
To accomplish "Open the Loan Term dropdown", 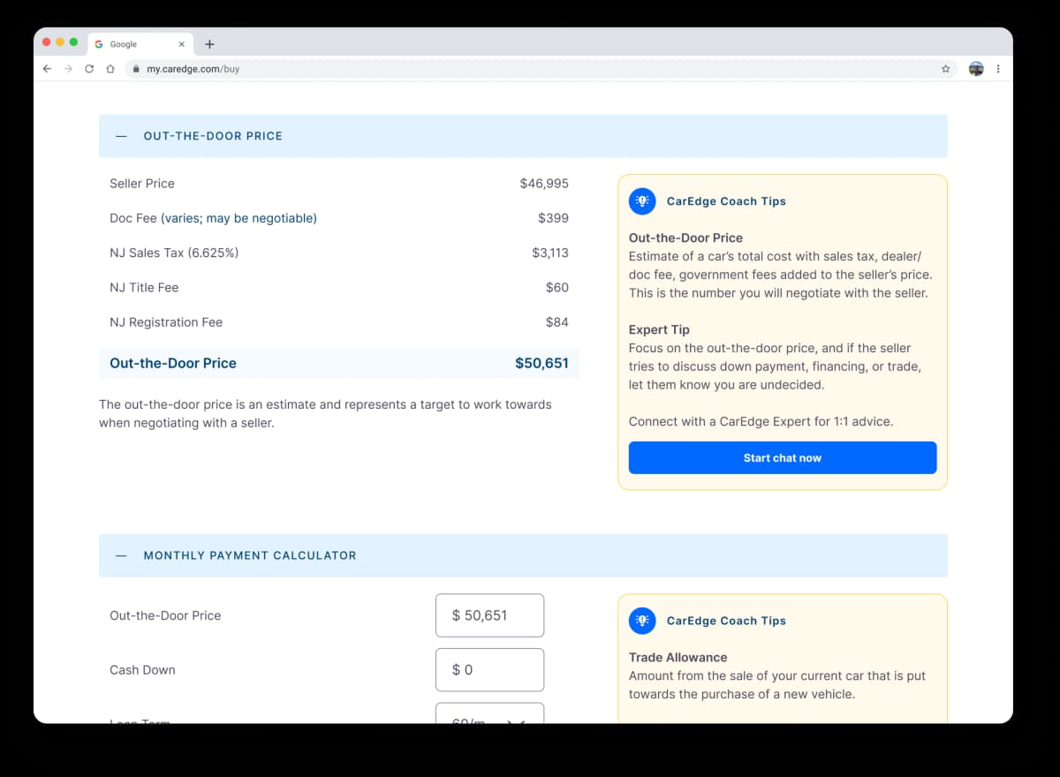I will 489,715.
